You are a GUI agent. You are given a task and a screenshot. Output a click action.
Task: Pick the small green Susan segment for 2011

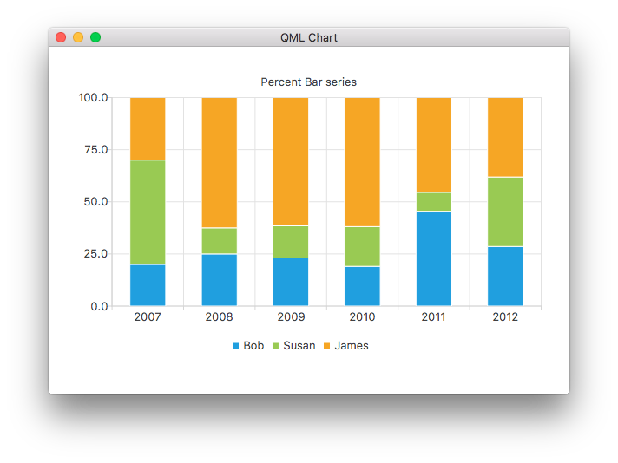(x=434, y=202)
